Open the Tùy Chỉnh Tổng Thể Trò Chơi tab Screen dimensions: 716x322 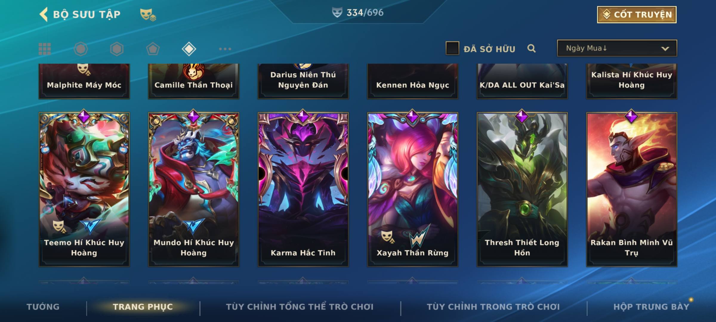point(300,306)
